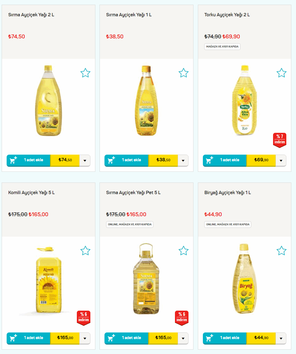
Task: Expand quantity dropdown next to ₺69,90 Torku
Action: point(281,160)
